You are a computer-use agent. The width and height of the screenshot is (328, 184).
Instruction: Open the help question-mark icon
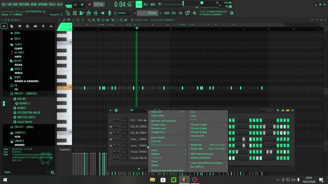pos(187,13)
